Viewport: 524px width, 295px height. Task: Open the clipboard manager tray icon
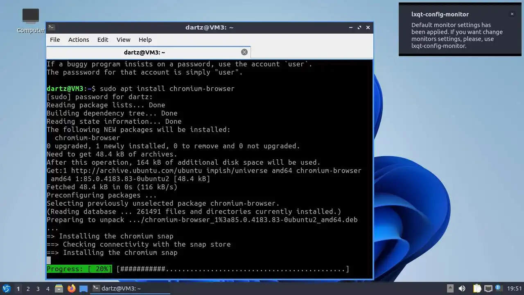point(477,288)
